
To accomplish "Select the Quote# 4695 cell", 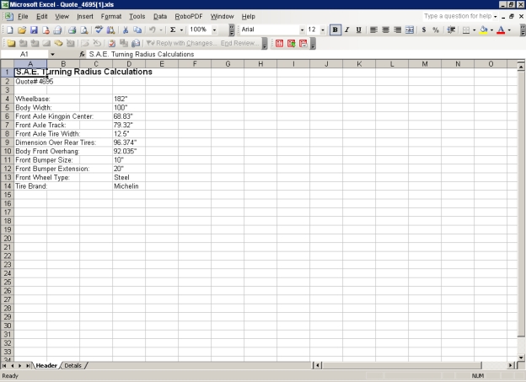I will [x=30, y=82].
